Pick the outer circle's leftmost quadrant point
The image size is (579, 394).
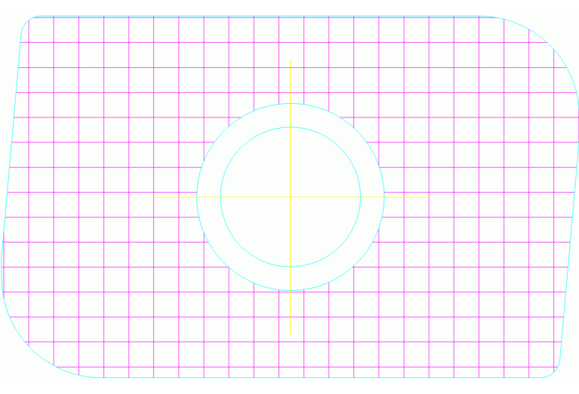pyautogui.click(x=196, y=197)
